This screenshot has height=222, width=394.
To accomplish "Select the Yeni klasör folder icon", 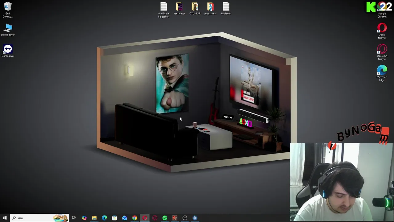I will pyautogui.click(x=179, y=9).
